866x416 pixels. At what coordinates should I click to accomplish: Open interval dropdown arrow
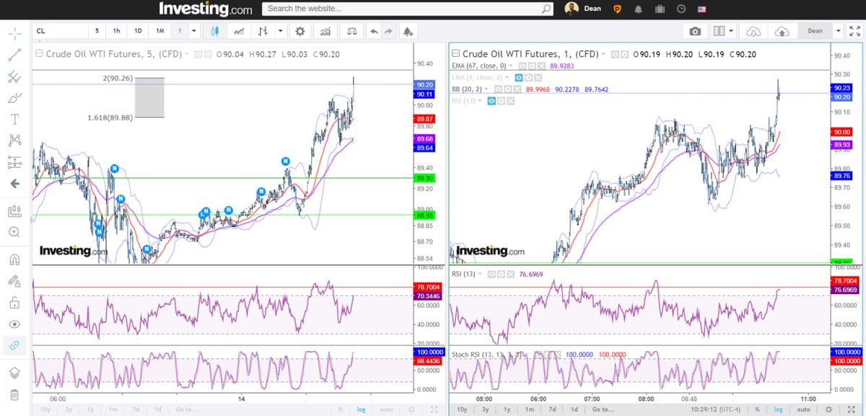pos(195,32)
